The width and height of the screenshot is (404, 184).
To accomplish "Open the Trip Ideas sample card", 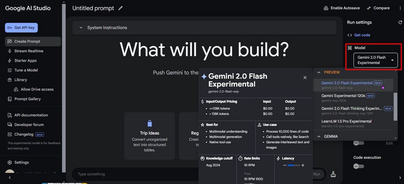I will pos(150,136).
